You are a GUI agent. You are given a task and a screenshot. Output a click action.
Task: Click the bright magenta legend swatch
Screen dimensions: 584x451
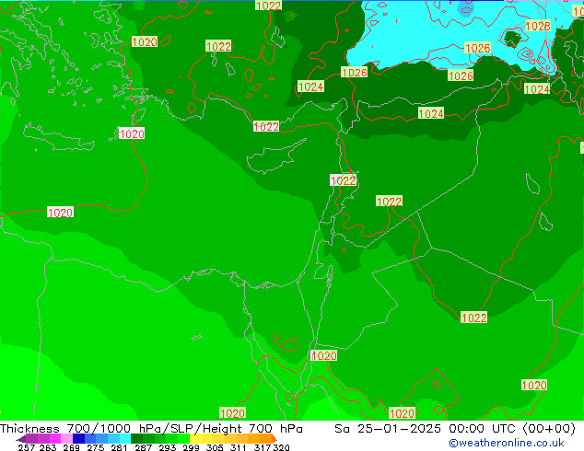pyautogui.click(x=55, y=438)
